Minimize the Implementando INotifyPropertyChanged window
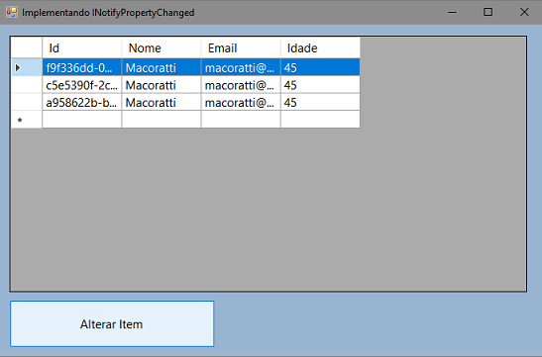This screenshot has height=357, width=542. click(452, 13)
